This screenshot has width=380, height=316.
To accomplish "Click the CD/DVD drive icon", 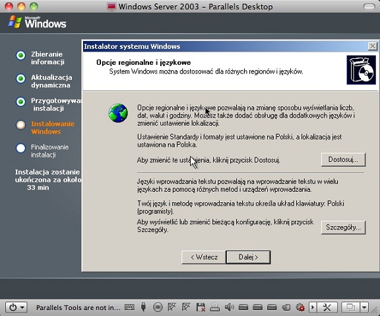I will [x=158, y=307].
